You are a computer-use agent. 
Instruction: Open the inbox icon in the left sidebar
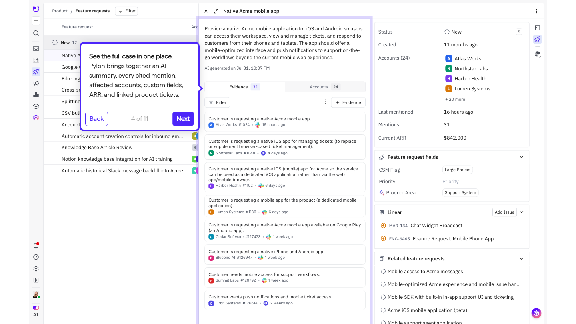pos(36,49)
